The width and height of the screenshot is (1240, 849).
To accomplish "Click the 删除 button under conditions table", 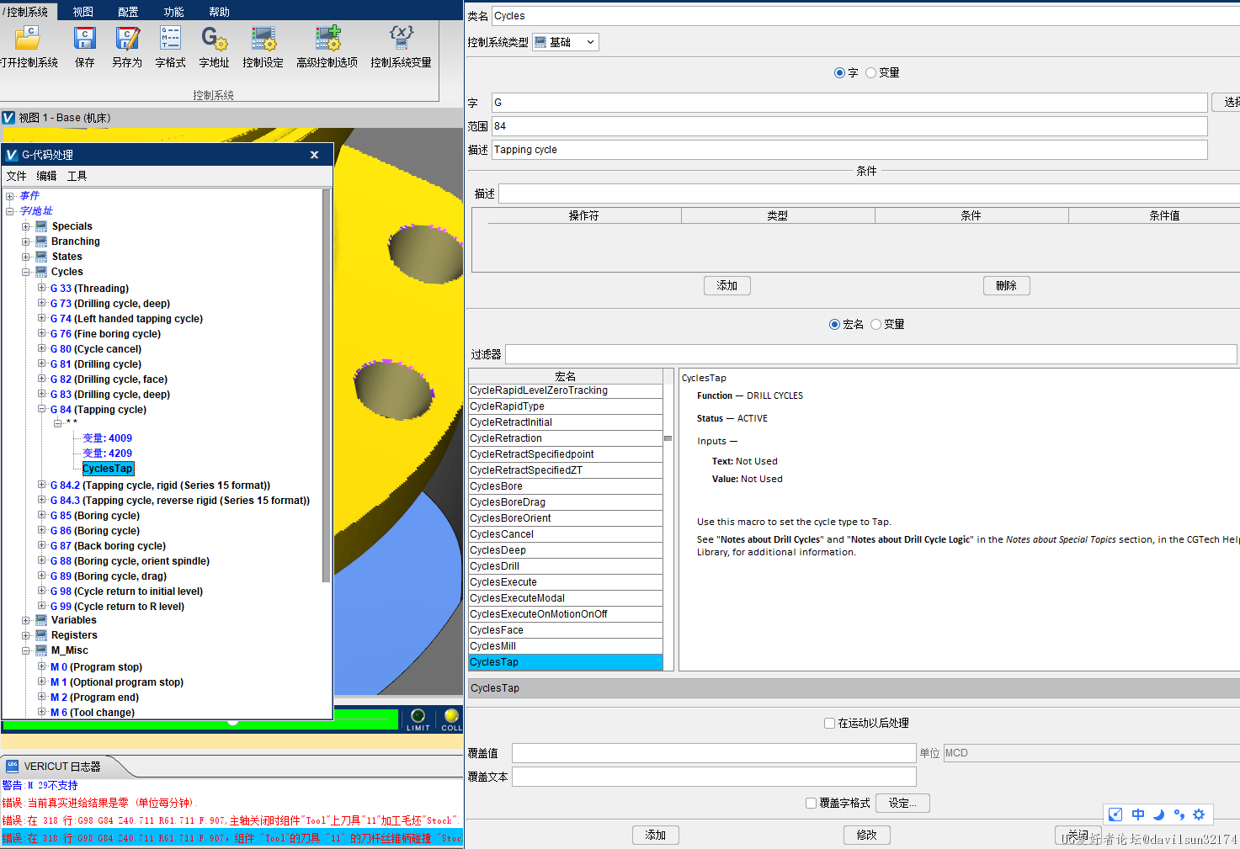I will (x=1007, y=286).
